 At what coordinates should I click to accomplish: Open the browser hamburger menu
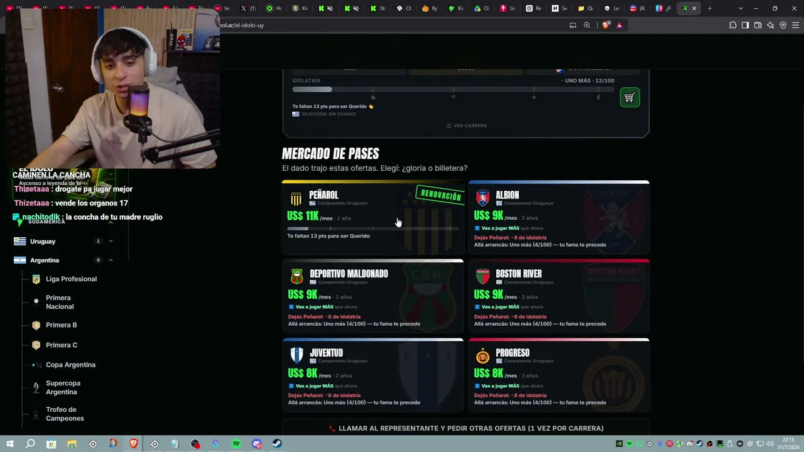coord(796,25)
